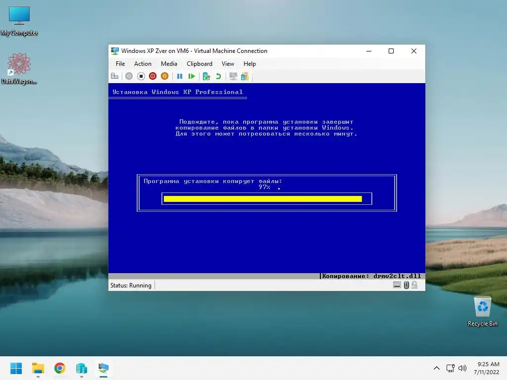507x380 pixels.
Task: Maximize the Virtual Machine Connection window
Action: point(391,51)
